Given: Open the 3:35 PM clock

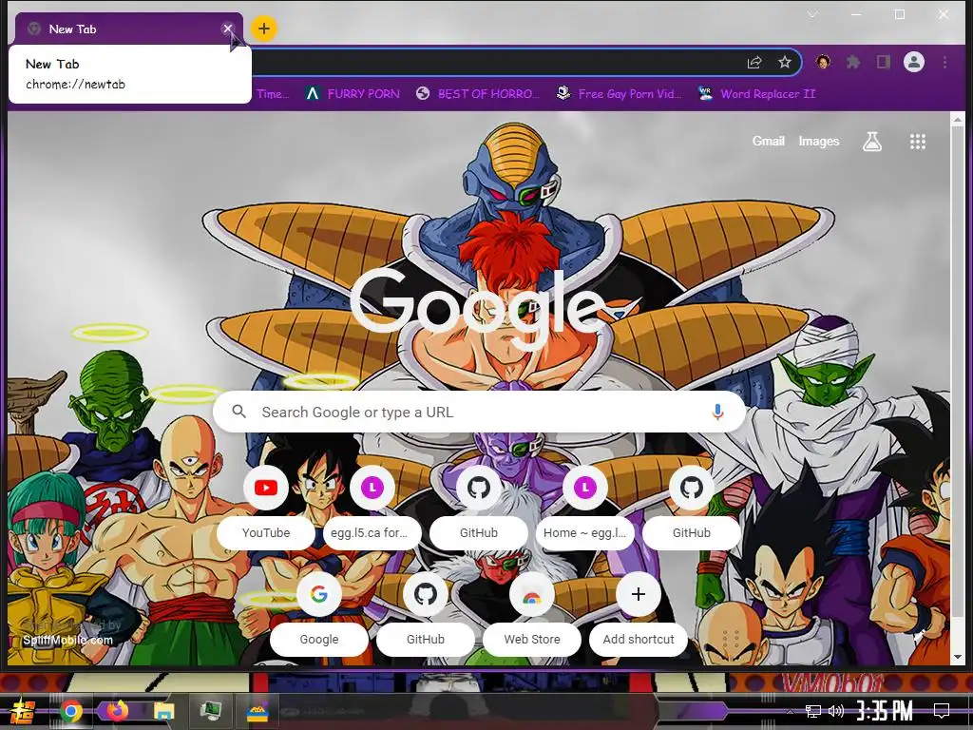Looking at the screenshot, I should [885, 711].
